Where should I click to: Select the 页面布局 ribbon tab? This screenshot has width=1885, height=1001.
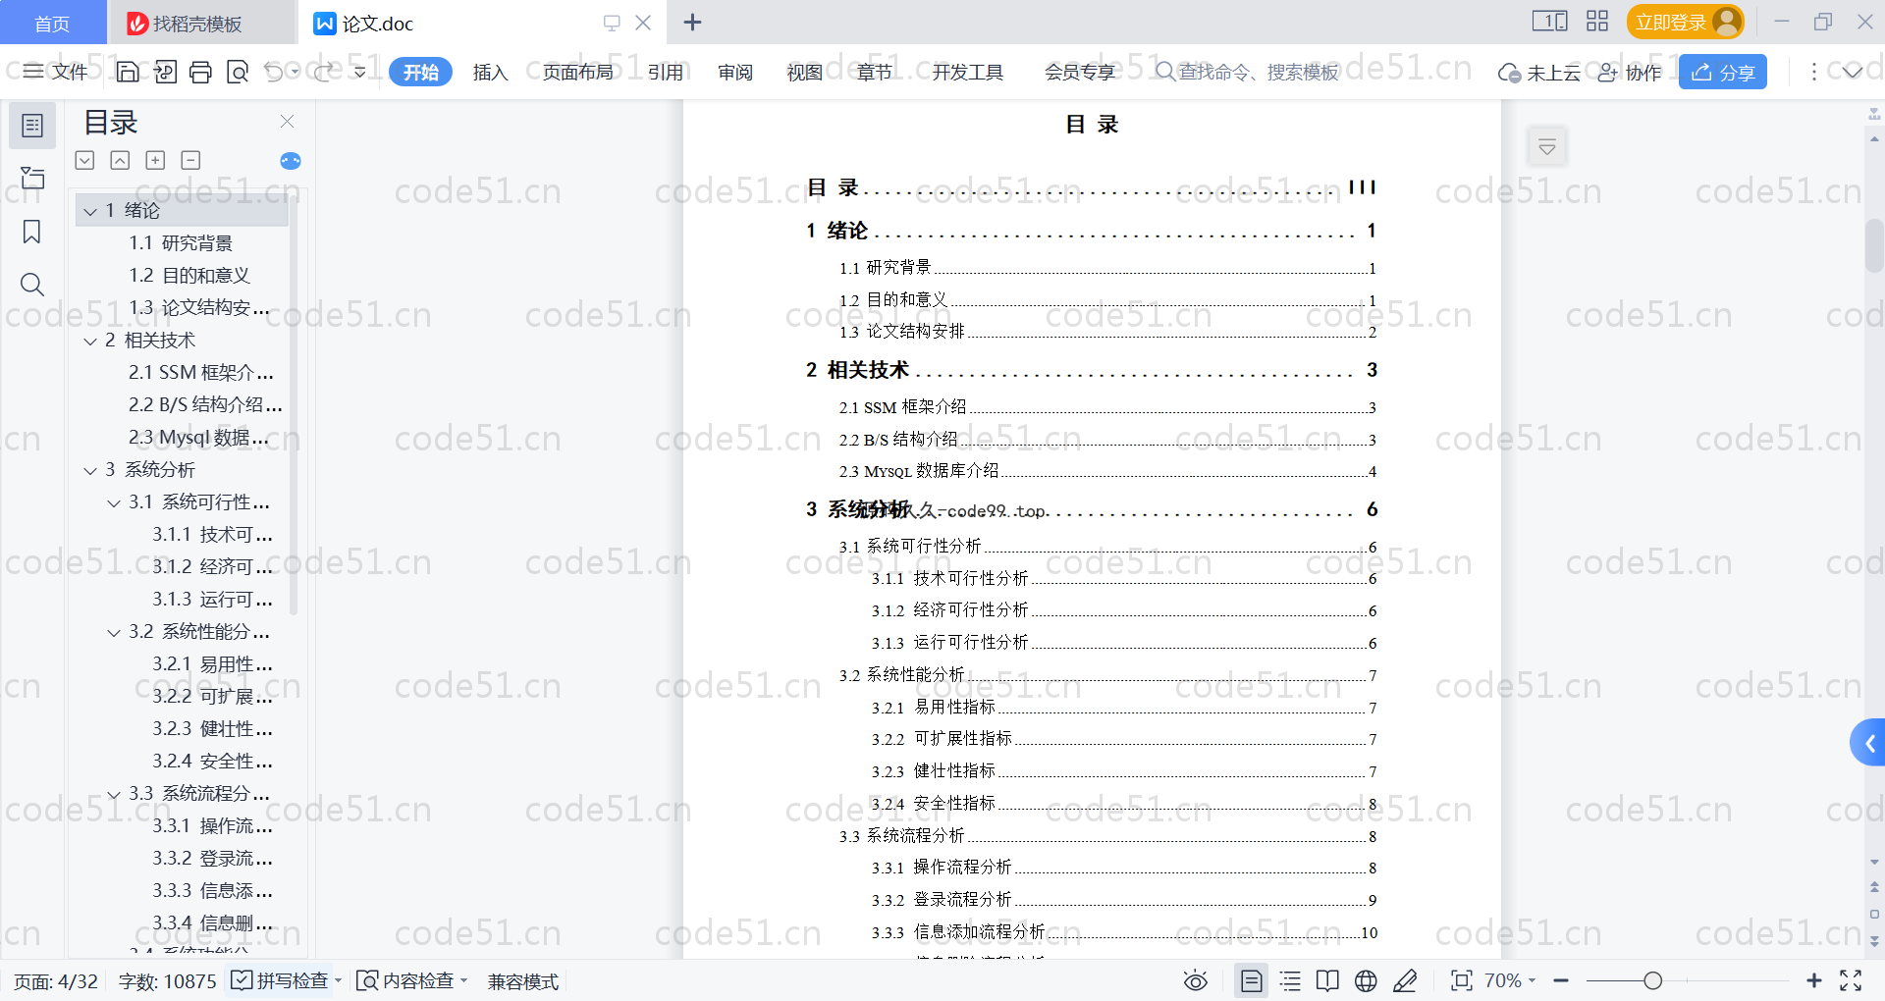(x=577, y=72)
